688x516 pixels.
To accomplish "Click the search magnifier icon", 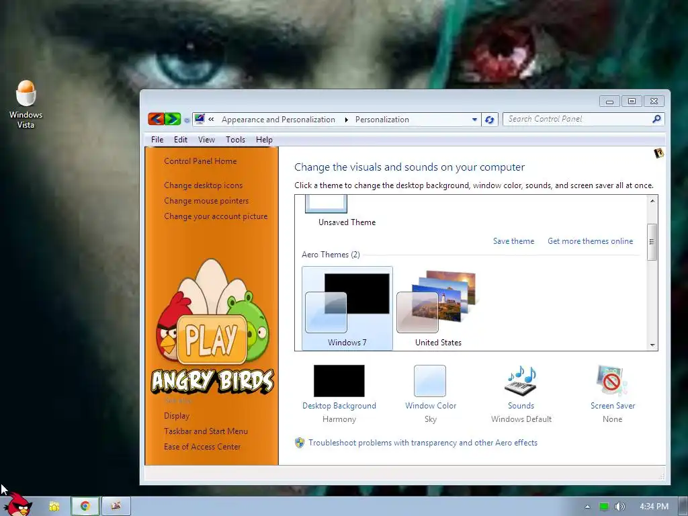I will pyautogui.click(x=656, y=119).
